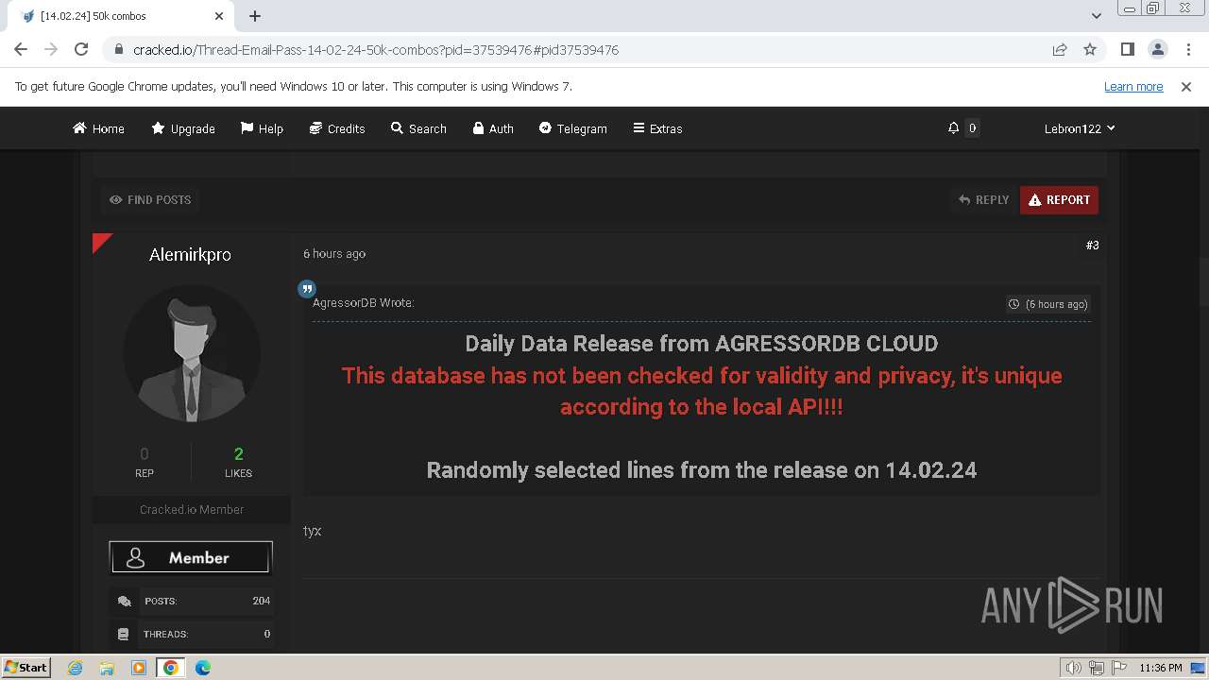The width and height of the screenshot is (1209, 680).
Task: Close the '50k combos' tab
Action: pos(219,16)
